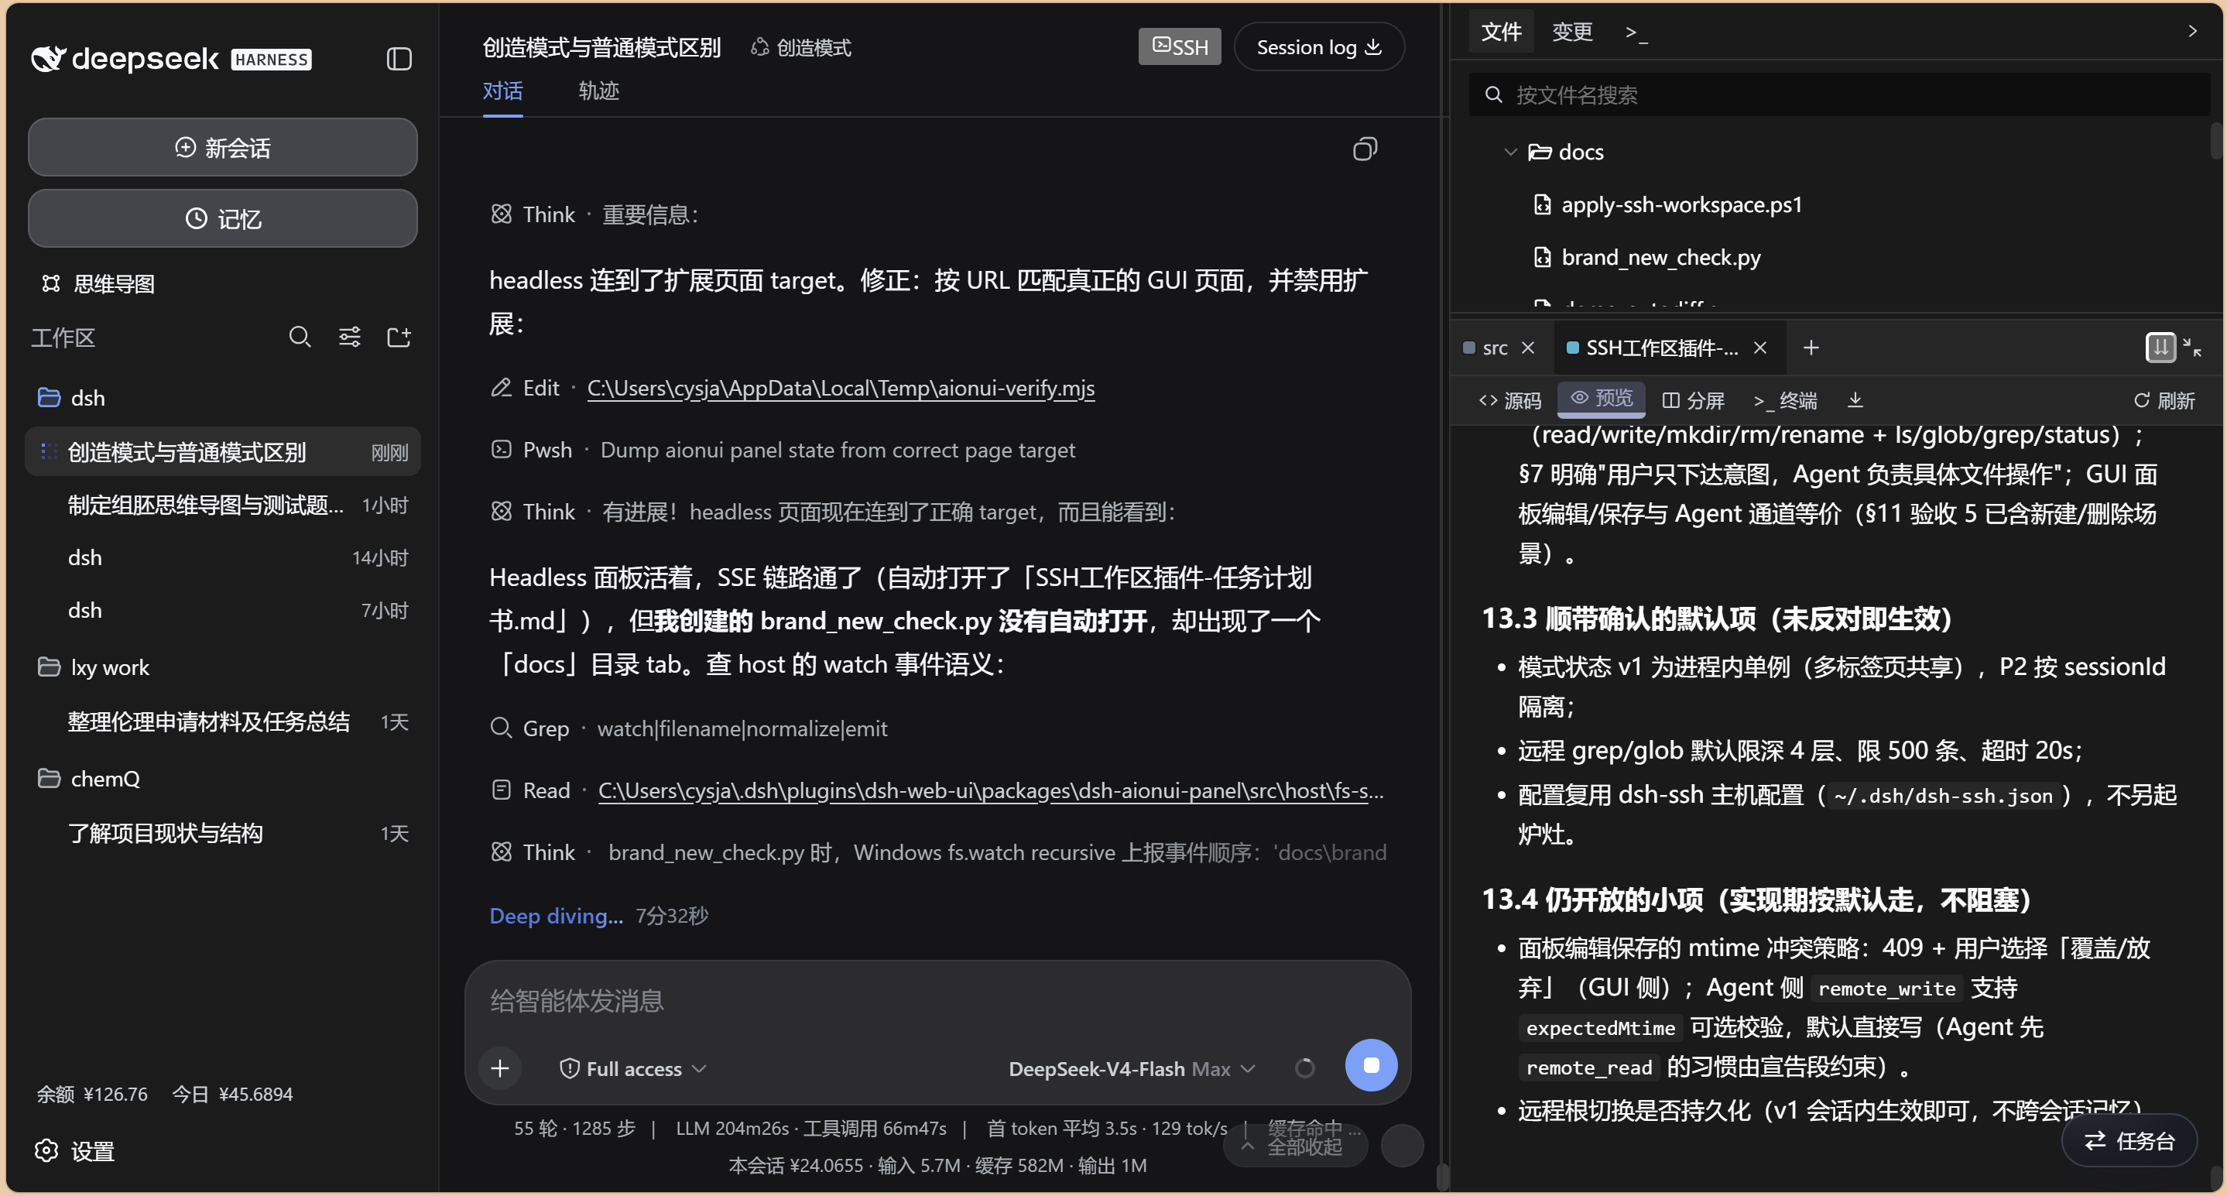
Task: Open brand_new_check.py file
Action: pyautogui.click(x=1660, y=258)
